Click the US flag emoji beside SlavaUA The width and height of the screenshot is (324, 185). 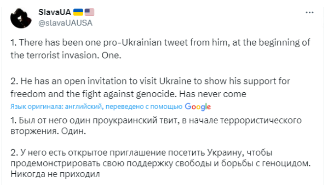pyautogui.click(x=89, y=12)
